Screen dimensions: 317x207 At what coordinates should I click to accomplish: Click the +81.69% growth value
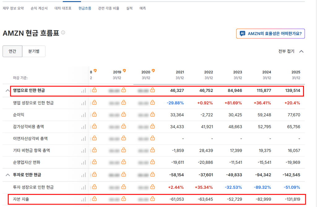pos(233,103)
